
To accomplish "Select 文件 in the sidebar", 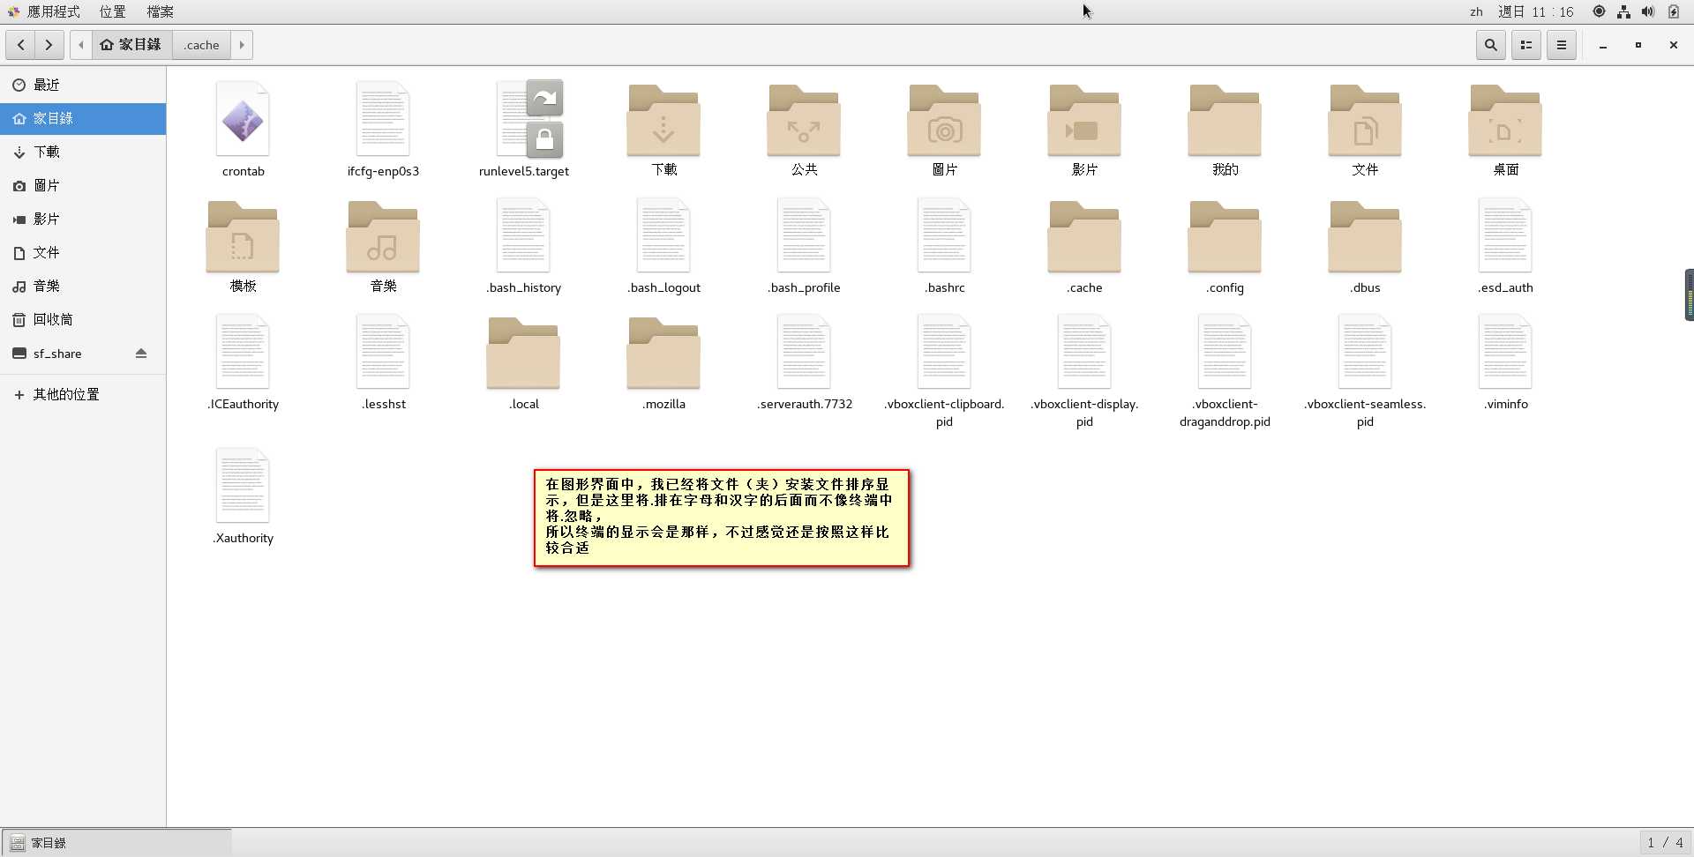I will click(83, 252).
